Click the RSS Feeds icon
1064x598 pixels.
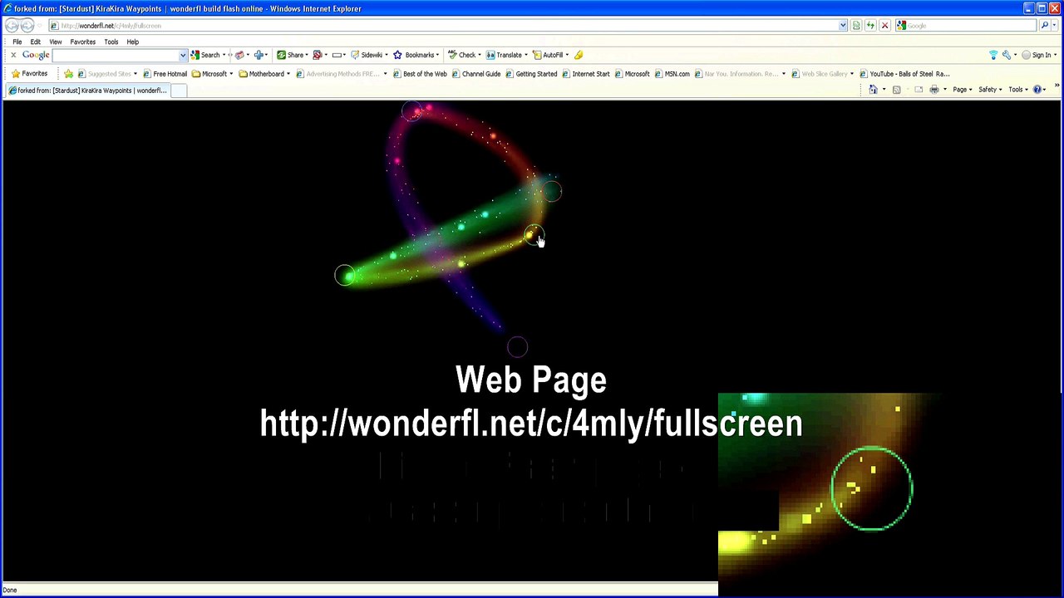896,90
